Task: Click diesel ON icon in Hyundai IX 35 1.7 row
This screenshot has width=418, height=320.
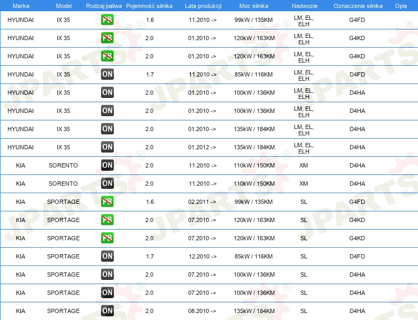Action: pos(107,74)
